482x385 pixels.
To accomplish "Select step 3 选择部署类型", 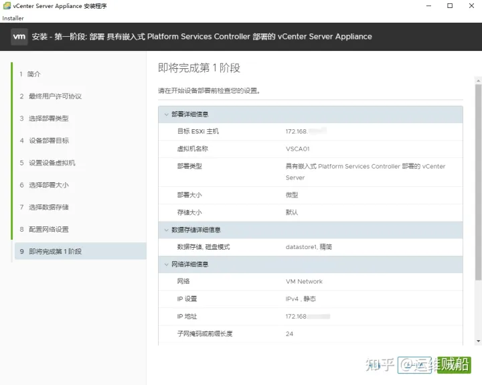I will [x=48, y=119].
